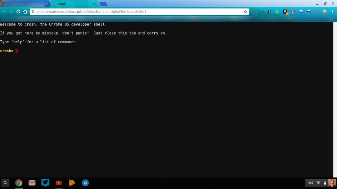Reload the crosh page

(18, 11)
